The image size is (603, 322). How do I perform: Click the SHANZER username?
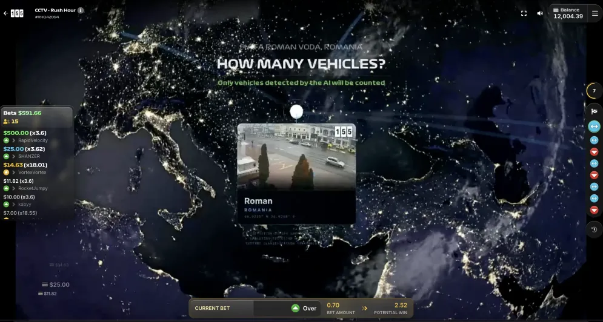tap(29, 156)
